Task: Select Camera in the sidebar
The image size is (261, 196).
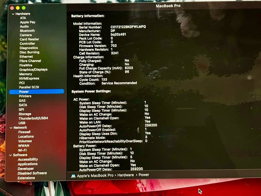Action: point(26,35)
